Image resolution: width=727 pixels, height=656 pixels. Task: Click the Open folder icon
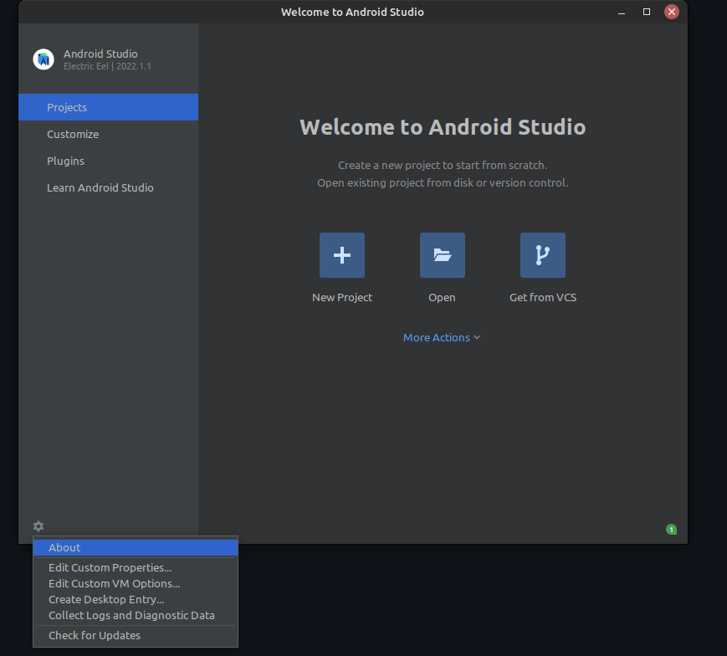click(442, 255)
